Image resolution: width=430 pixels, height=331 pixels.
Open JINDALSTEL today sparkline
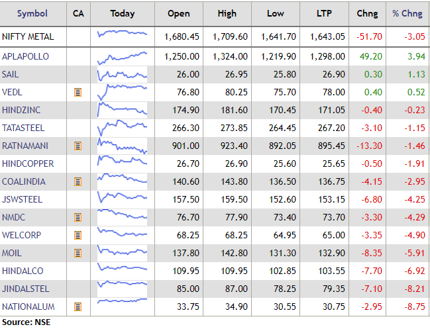click(x=122, y=289)
